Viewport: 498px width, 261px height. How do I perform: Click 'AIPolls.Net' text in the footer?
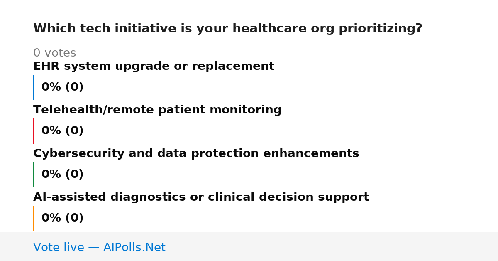[x=134, y=247]
